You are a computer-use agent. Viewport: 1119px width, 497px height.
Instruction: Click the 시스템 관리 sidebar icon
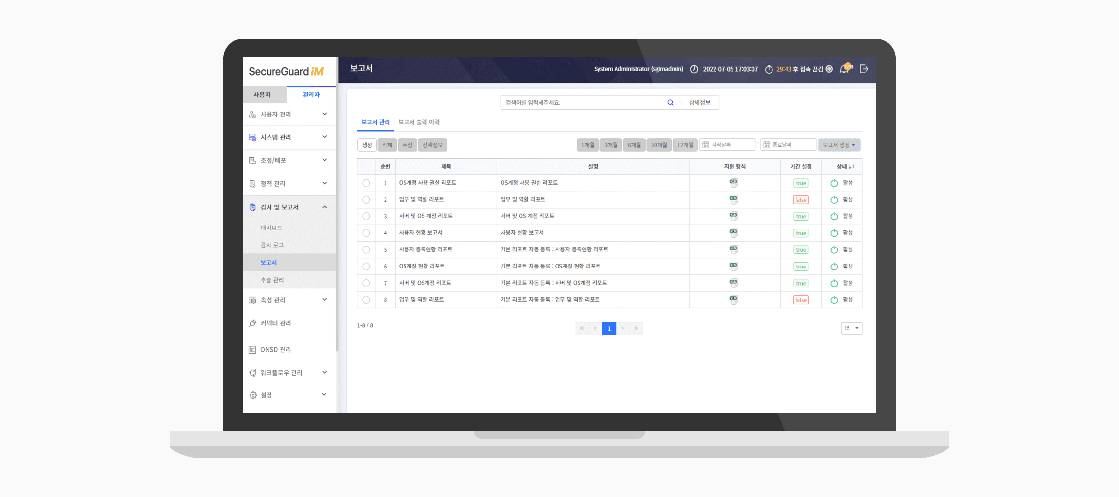[252, 137]
